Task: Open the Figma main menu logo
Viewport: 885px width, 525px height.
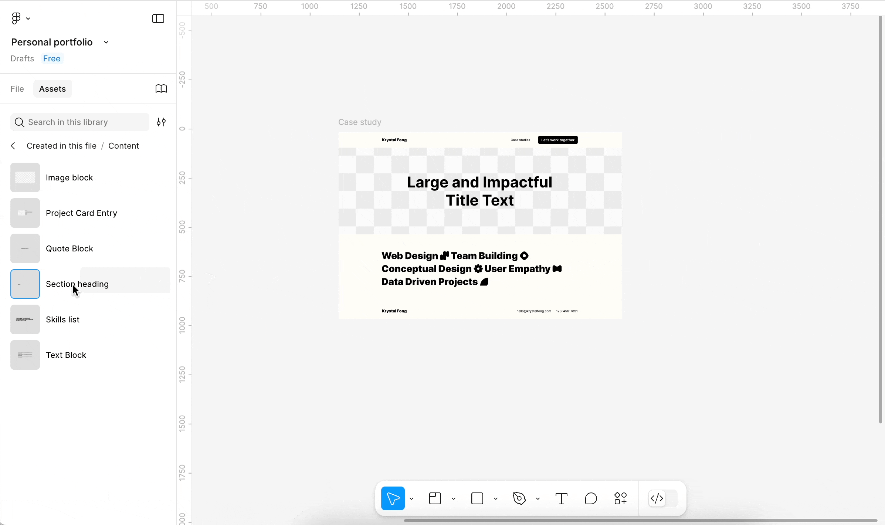Action: [x=16, y=18]
